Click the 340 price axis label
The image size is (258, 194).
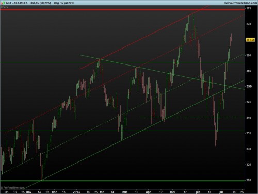(249, 118)
